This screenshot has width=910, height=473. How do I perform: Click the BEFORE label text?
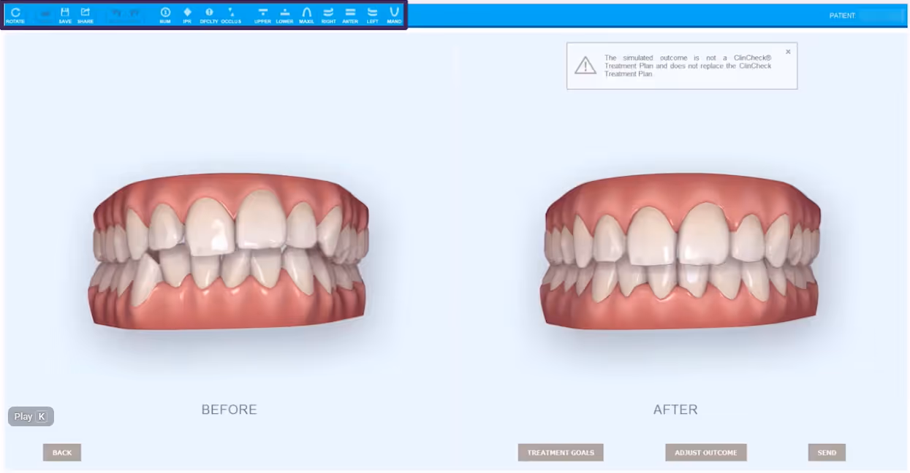[230, 409]
